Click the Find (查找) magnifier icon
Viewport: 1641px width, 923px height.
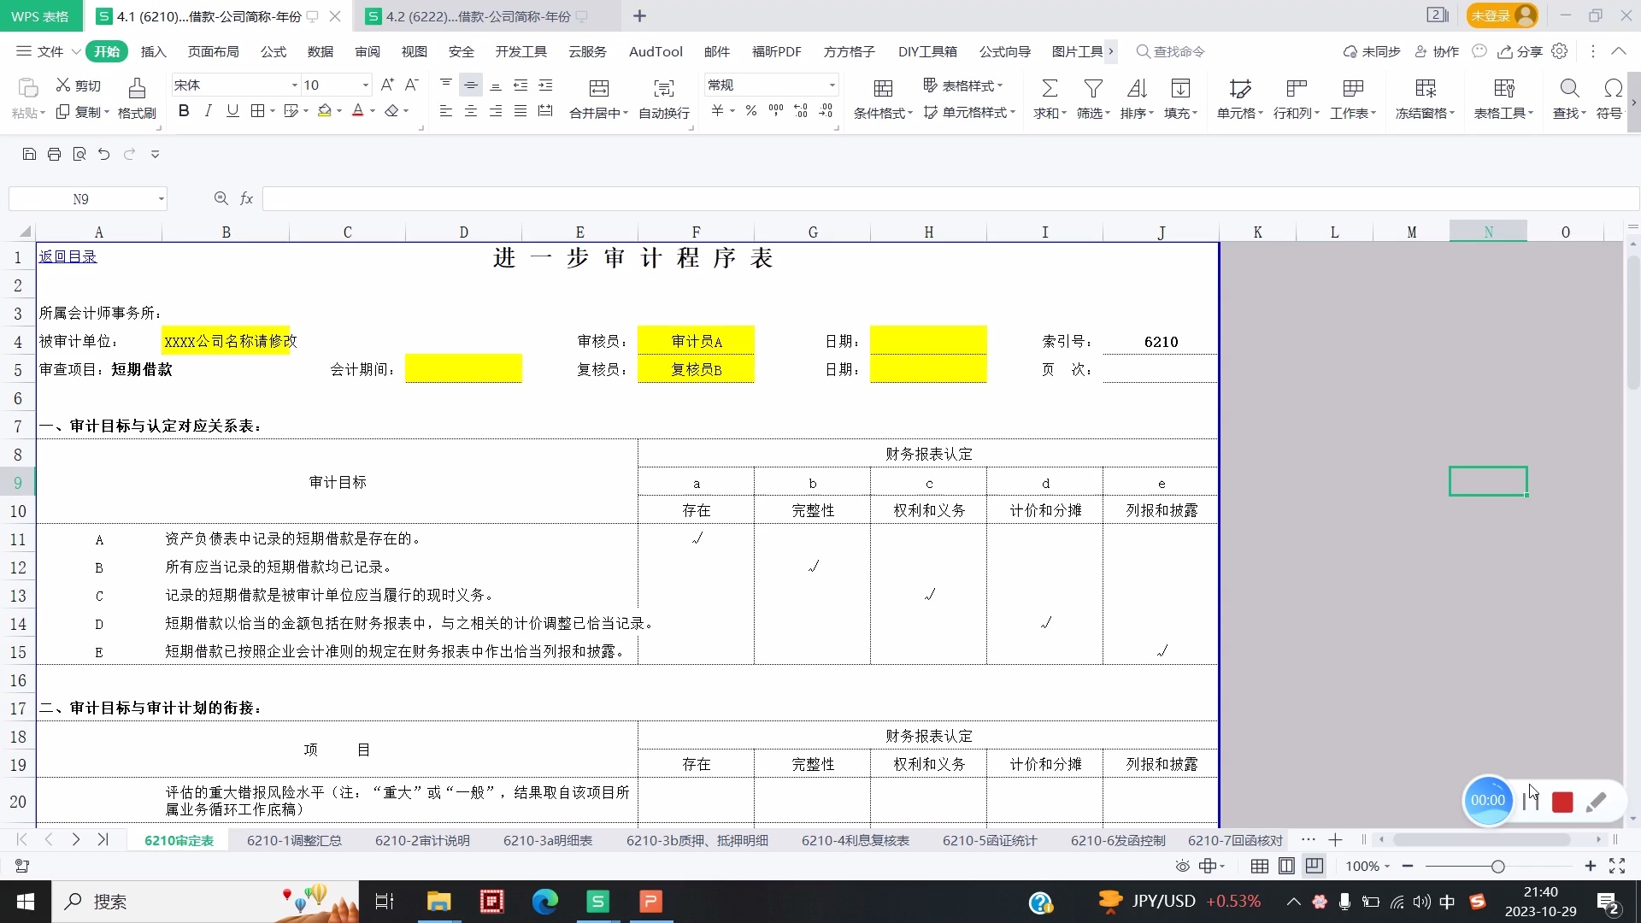1569,88
